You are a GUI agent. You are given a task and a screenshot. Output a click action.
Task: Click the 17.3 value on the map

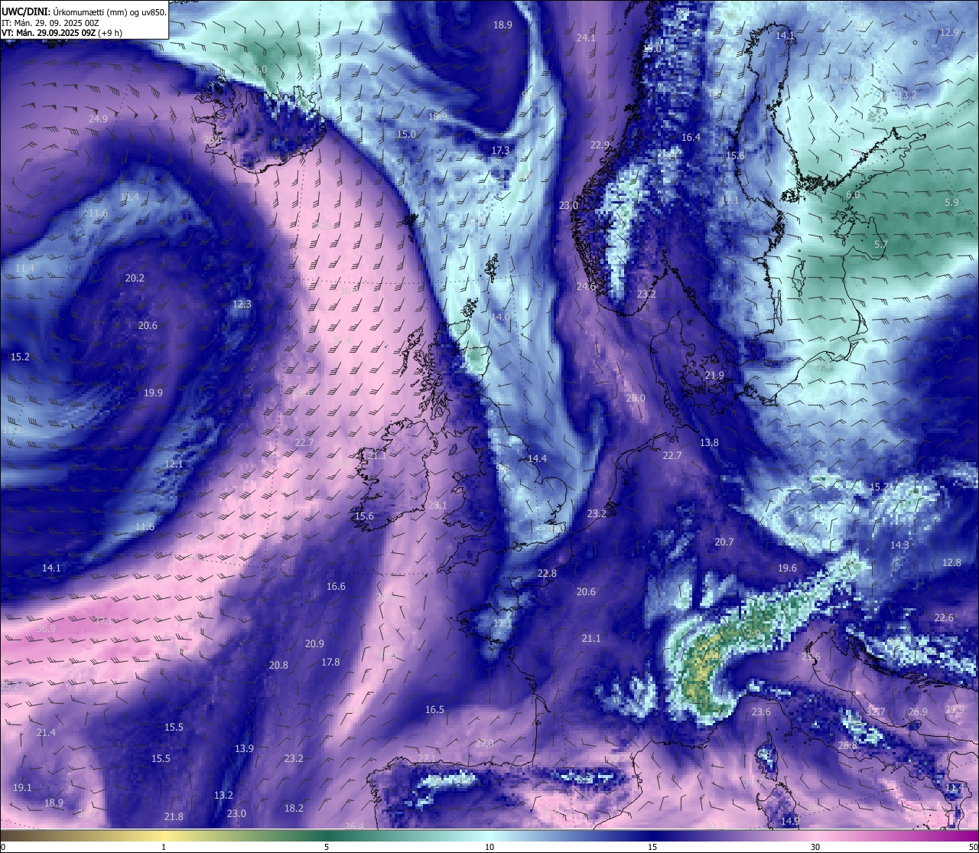point(500,150)
